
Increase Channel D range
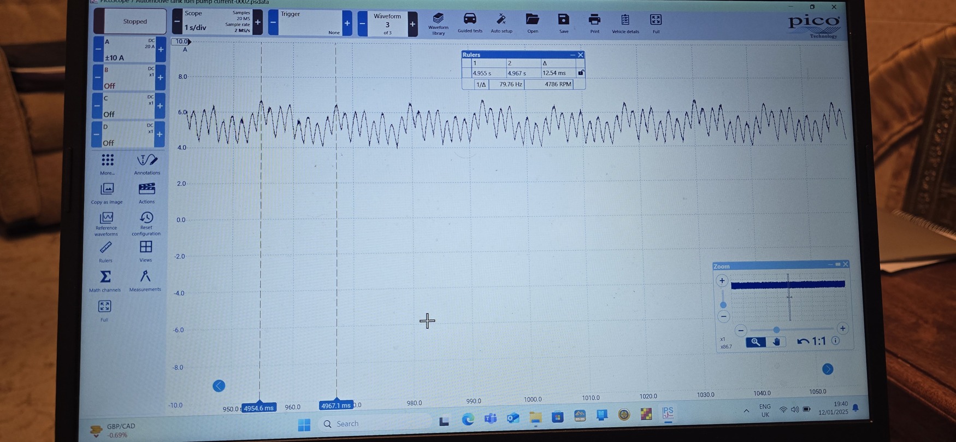pyautogui.click(x=159, y=134)
